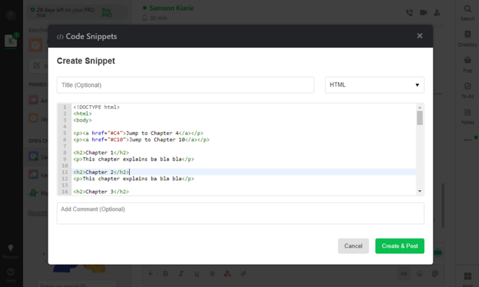
Task: Open the To-do list icon
Action: 467,90
